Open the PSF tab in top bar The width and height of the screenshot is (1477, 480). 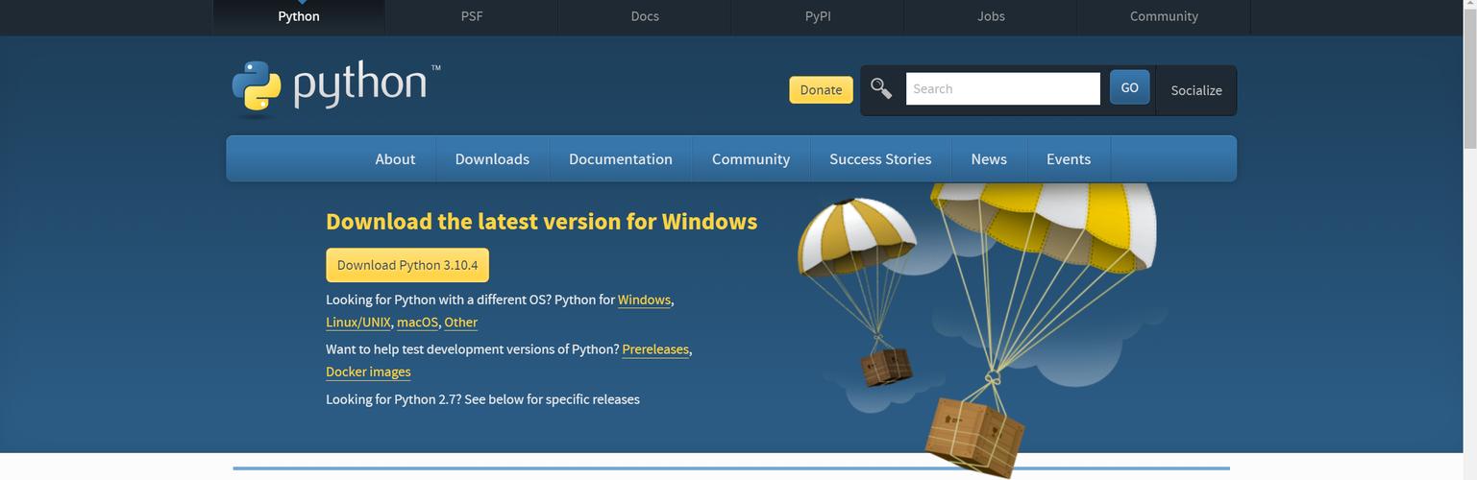472,16
